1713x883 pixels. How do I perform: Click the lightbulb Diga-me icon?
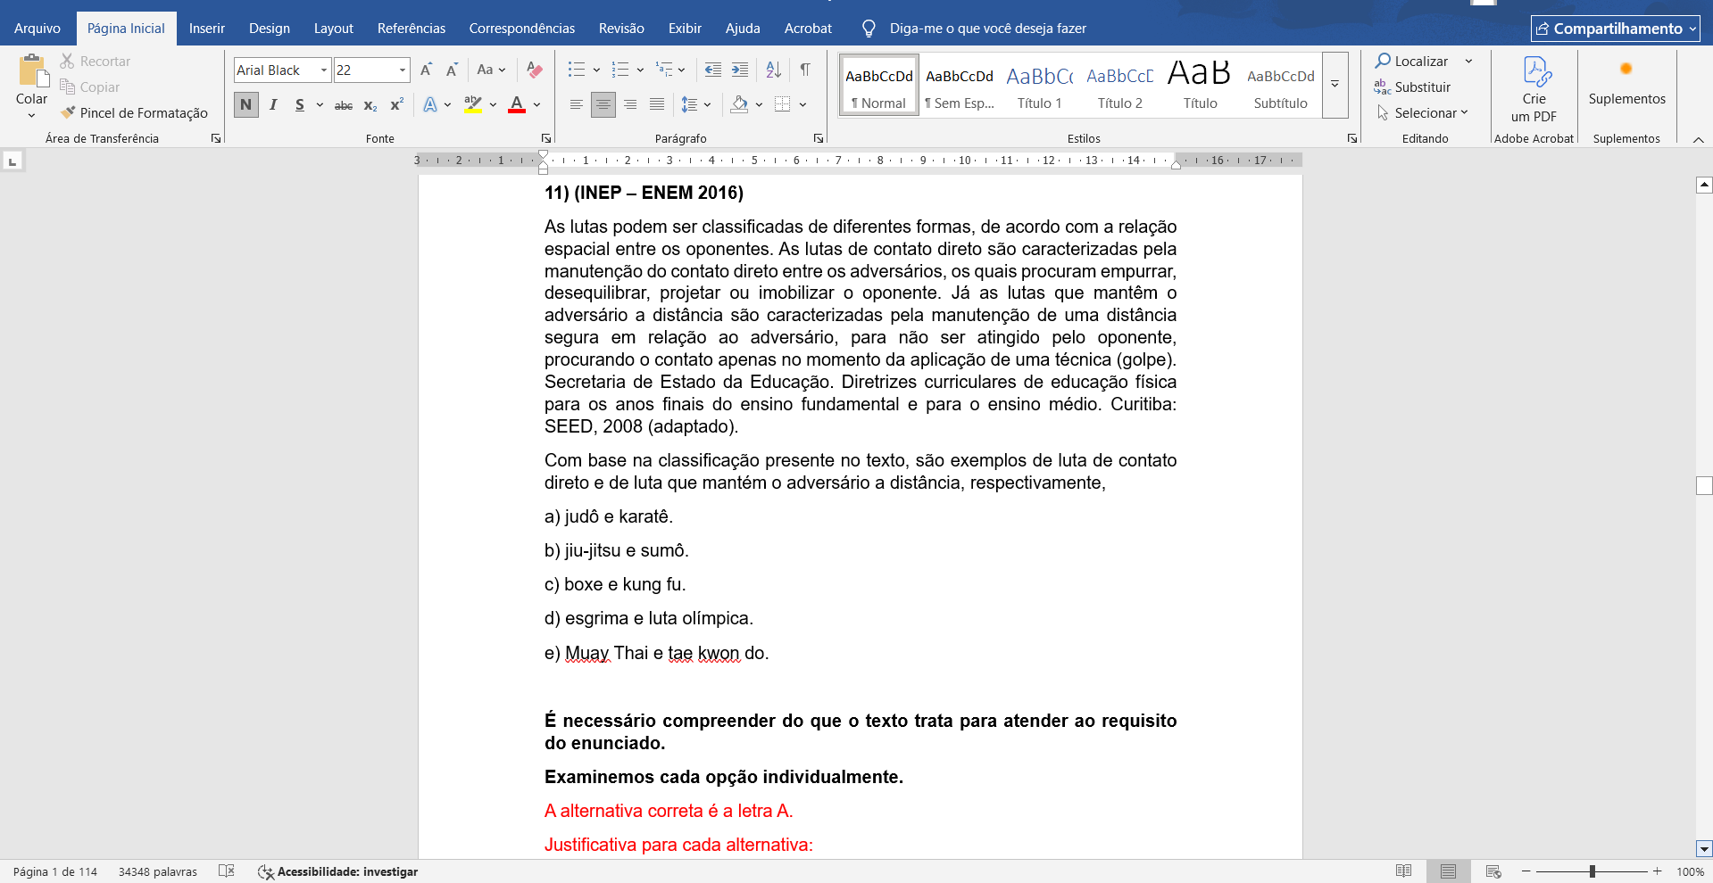tap(869, 29)
